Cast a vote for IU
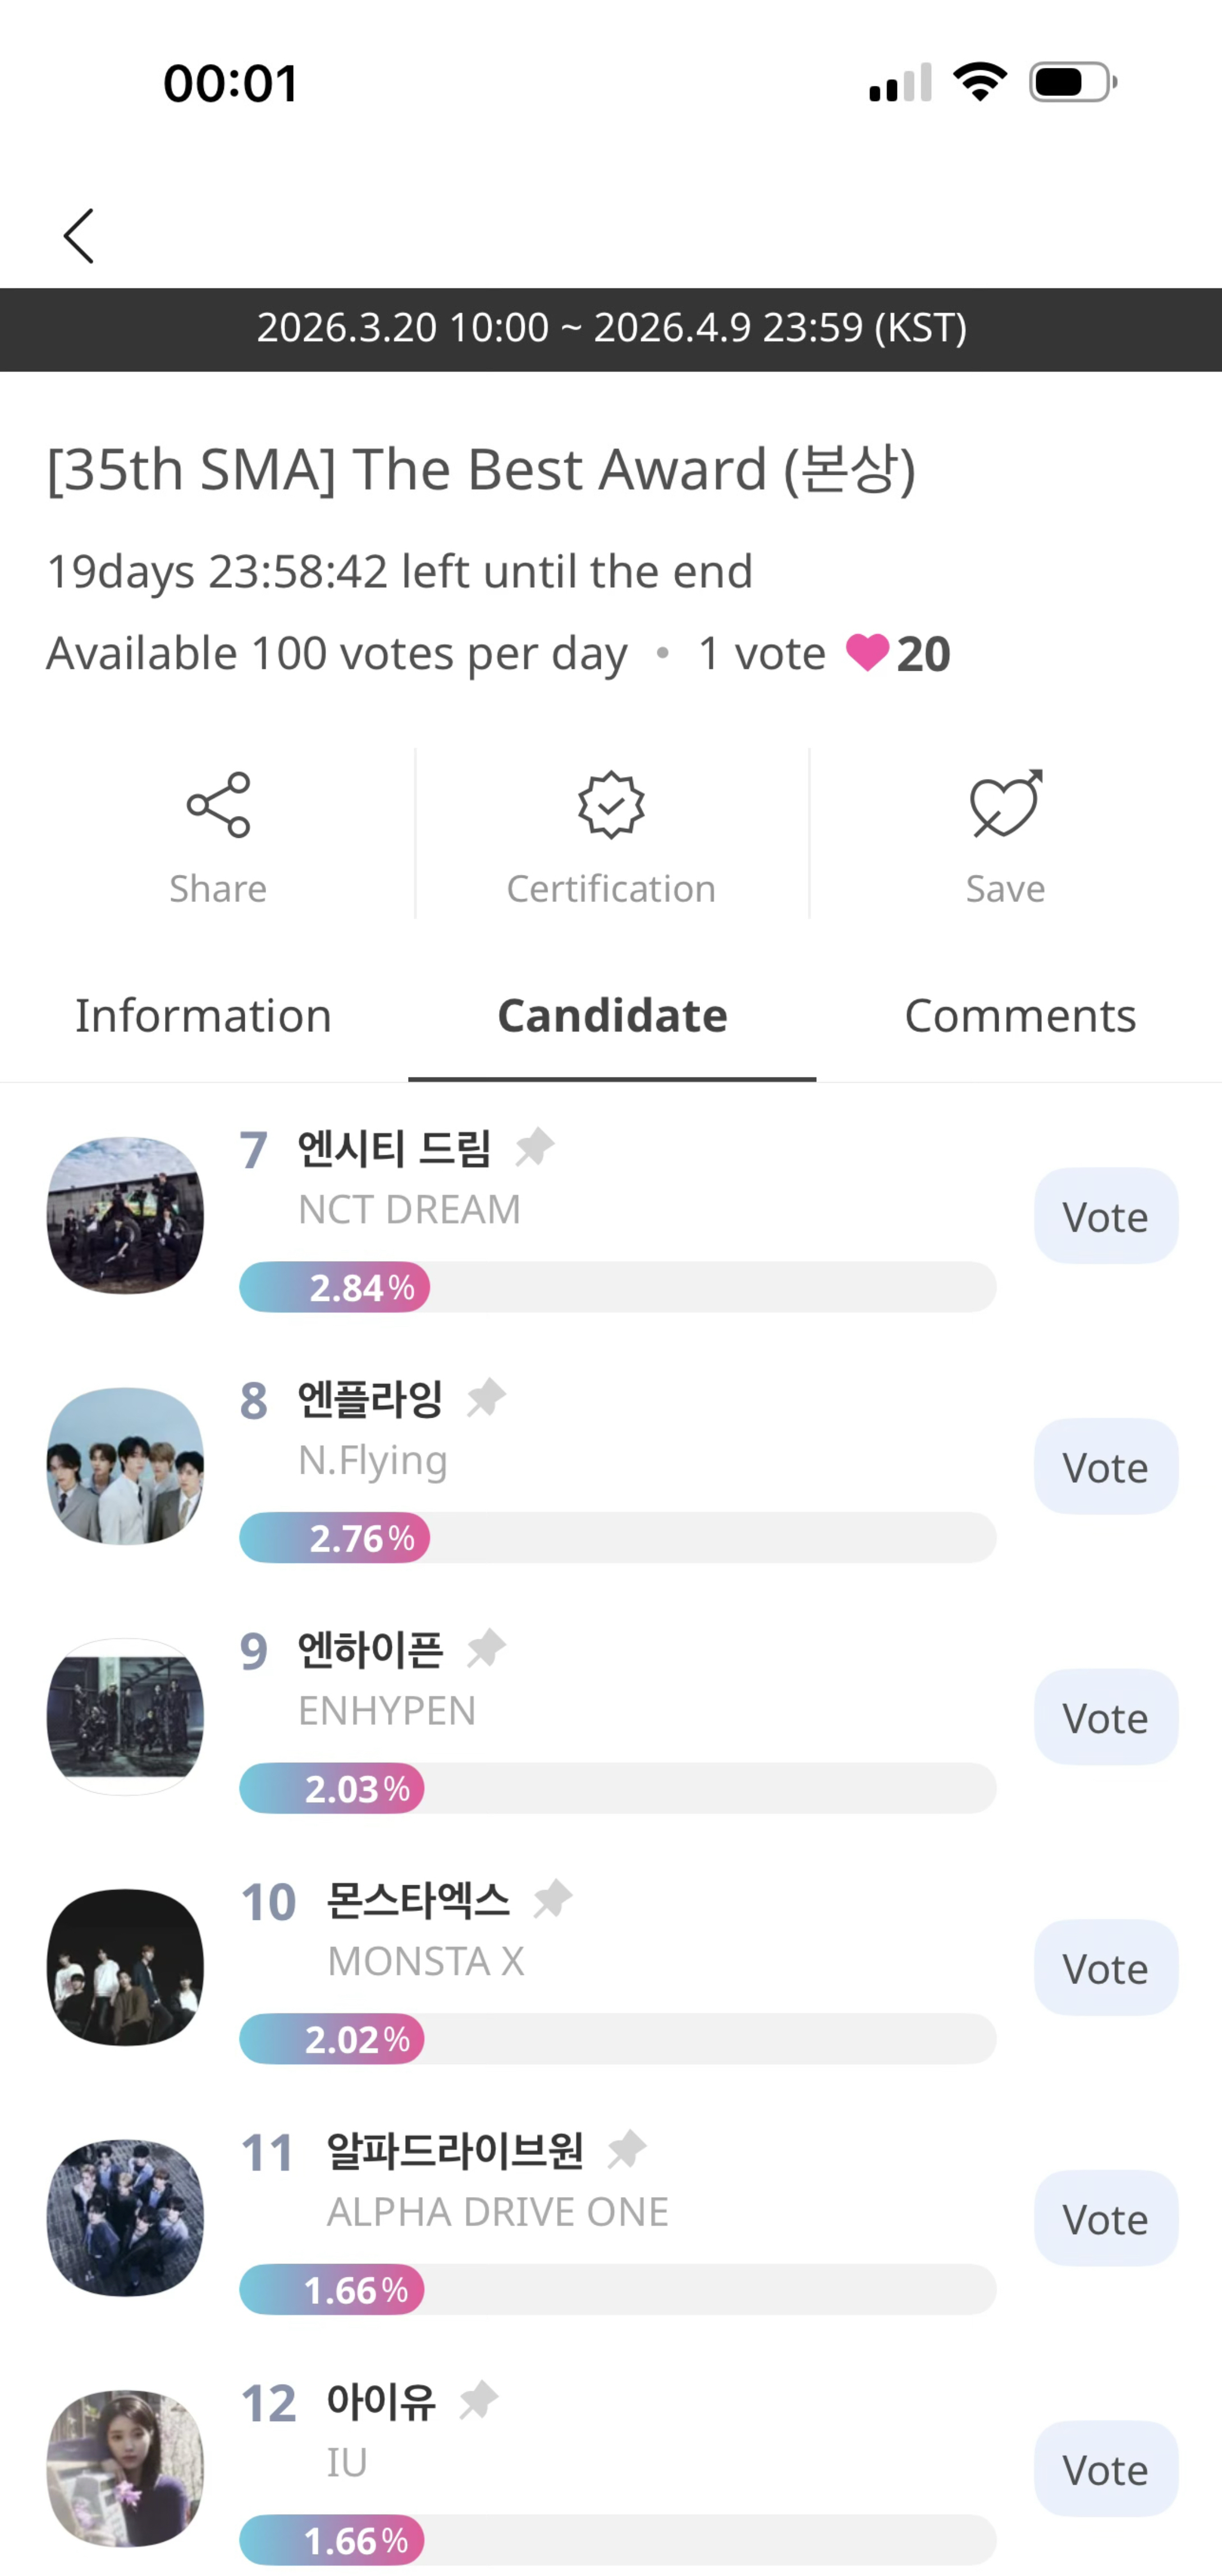 coord(1105,2469)
